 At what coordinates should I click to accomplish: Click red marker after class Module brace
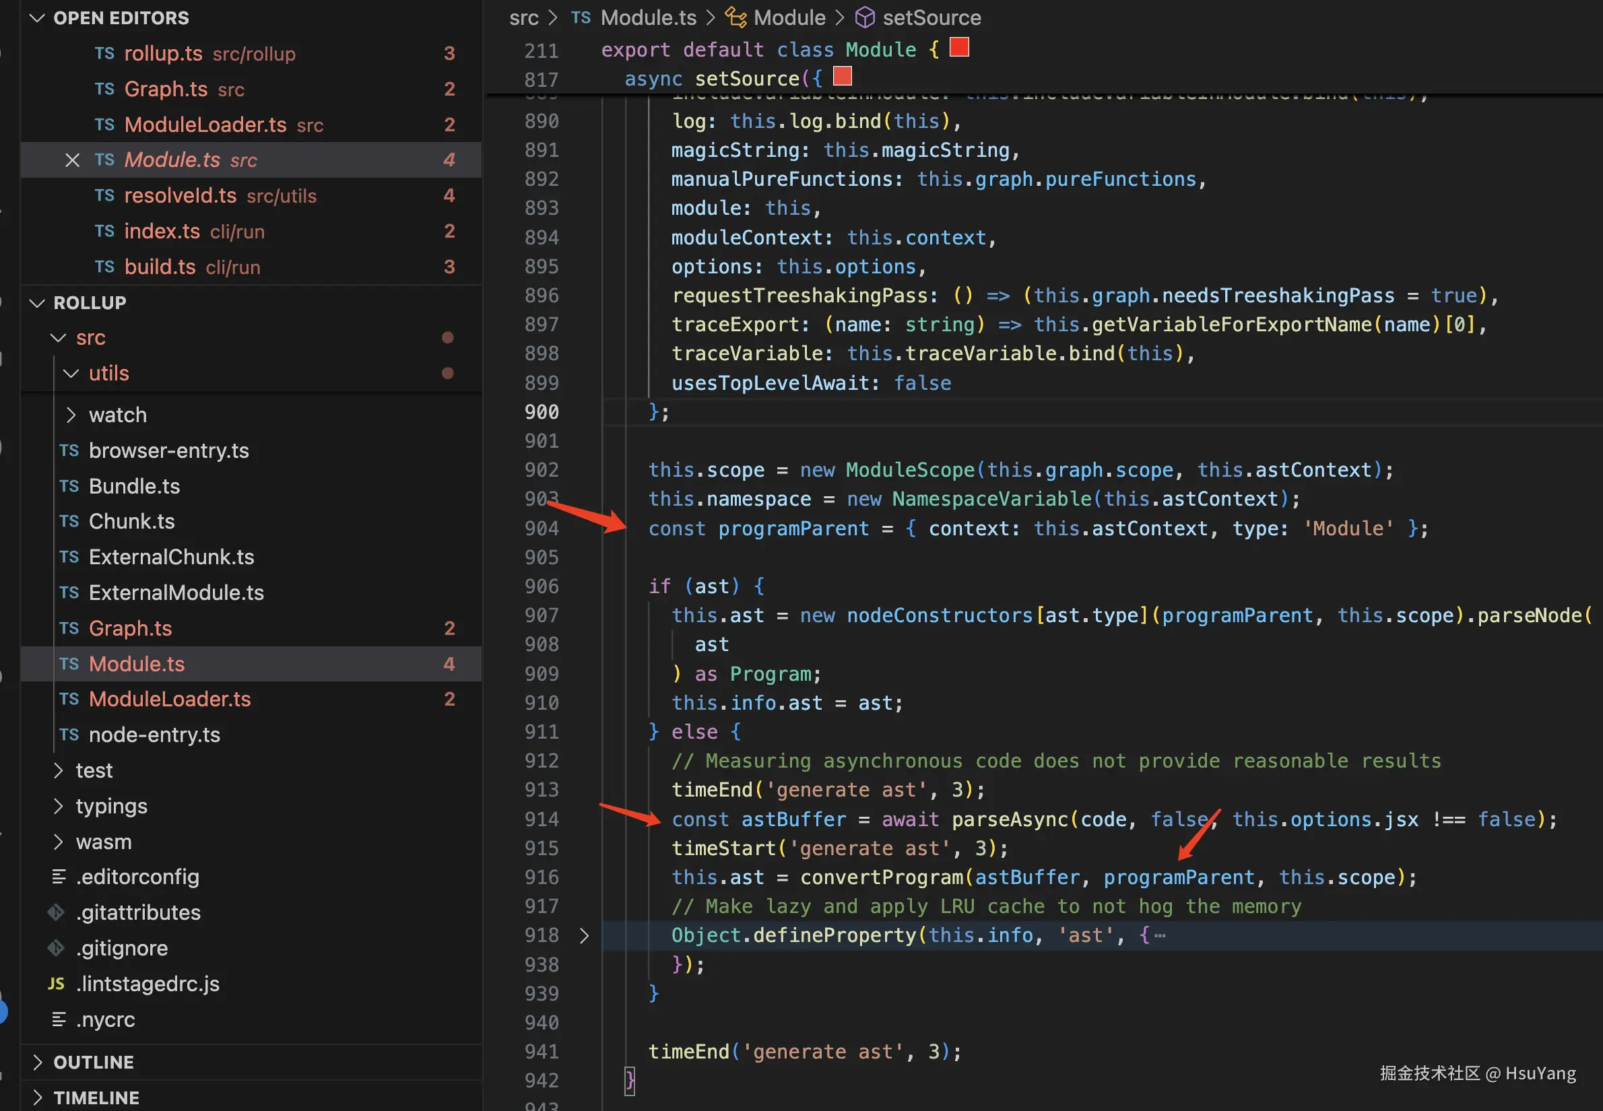(959, 47)
